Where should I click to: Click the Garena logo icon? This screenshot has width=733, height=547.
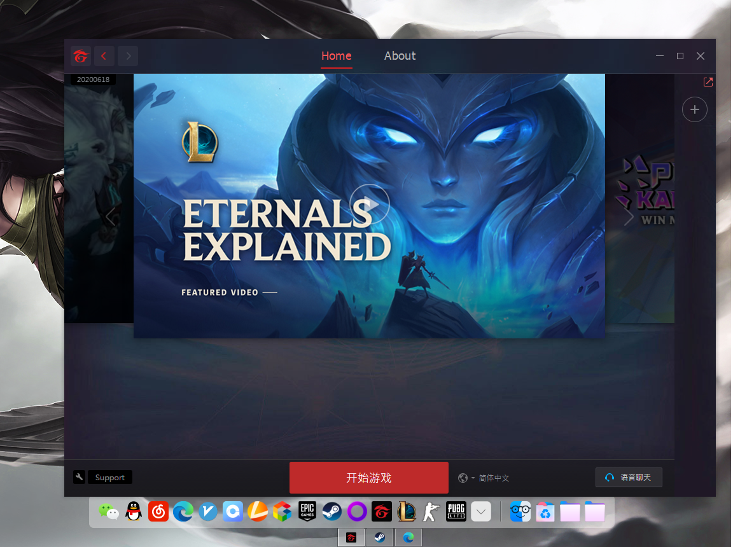pos(80,56)
